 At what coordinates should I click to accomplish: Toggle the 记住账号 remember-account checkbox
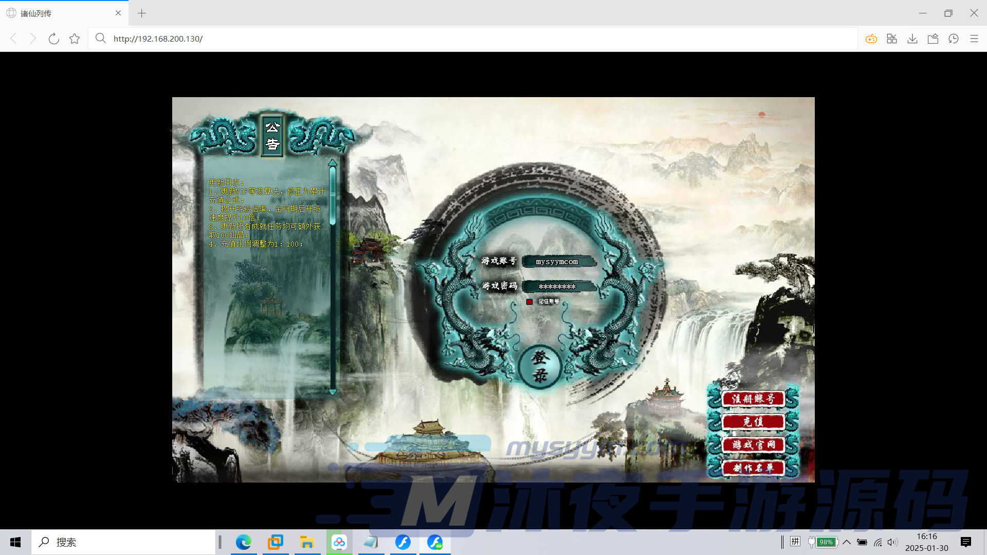pyautogui.click(x=529, y=302)
